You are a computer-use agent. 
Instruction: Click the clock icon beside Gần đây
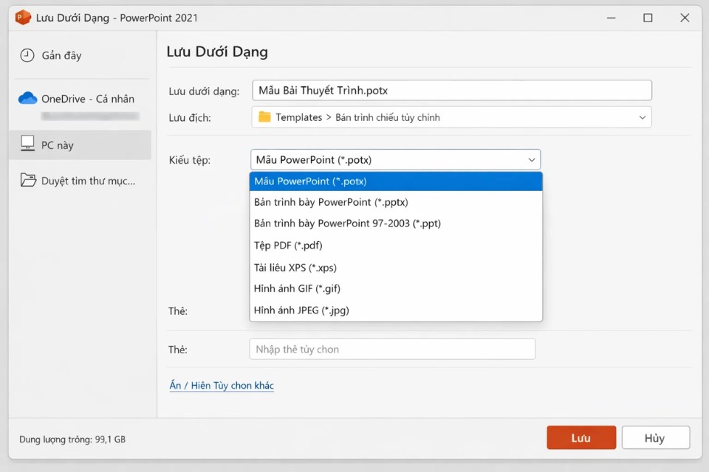[26, 55]
